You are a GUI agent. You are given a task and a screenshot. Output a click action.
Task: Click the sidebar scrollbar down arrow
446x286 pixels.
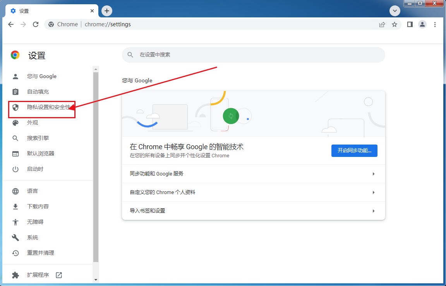(96, 280)
